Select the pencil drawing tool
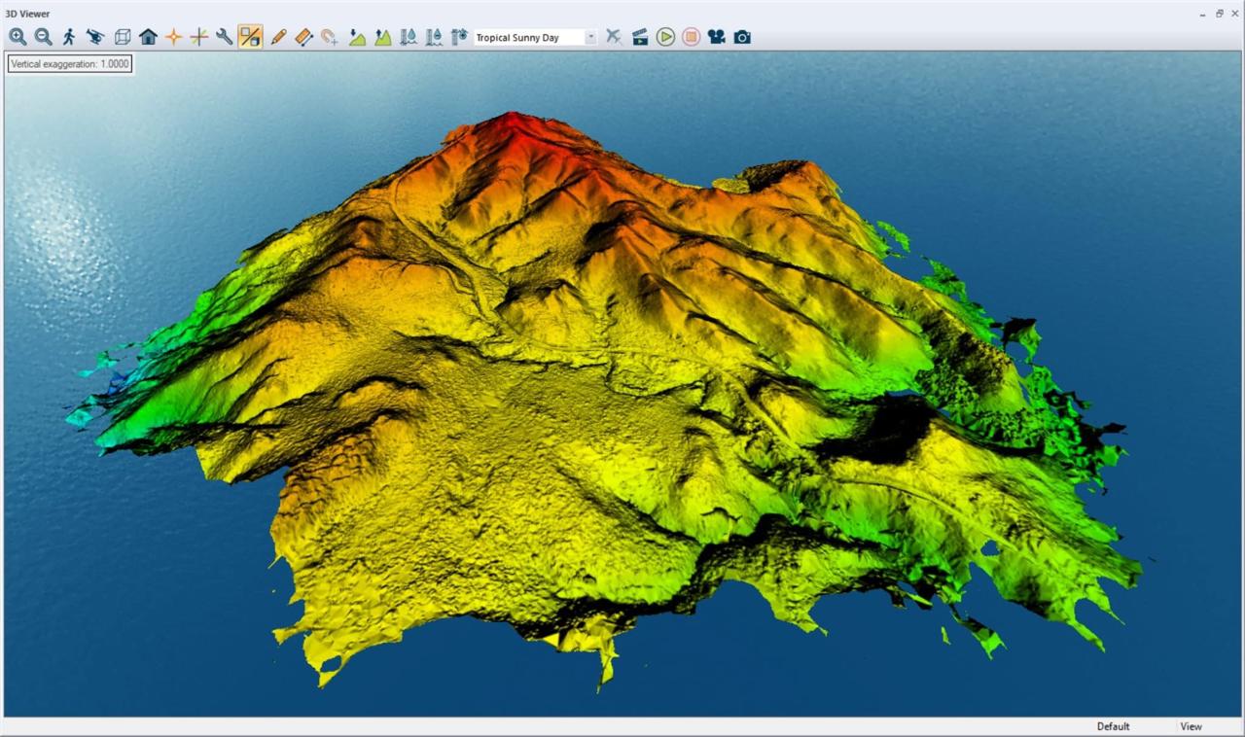Image resolution: width=1245 pixels, height=737 pixels. tap(278, 37)
